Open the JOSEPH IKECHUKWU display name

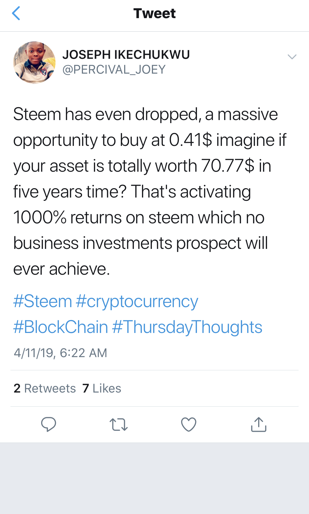coord(126,54)
